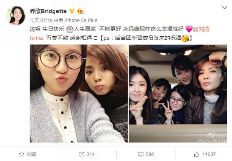Click the like count 11637
Image resolution: width=232 pixels, height=161 pixels.
coord(209,154)
